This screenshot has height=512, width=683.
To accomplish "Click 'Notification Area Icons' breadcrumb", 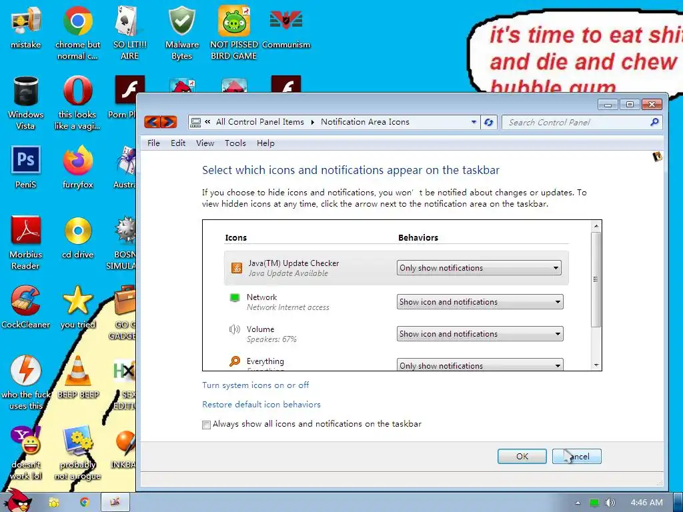I will 365,122.
